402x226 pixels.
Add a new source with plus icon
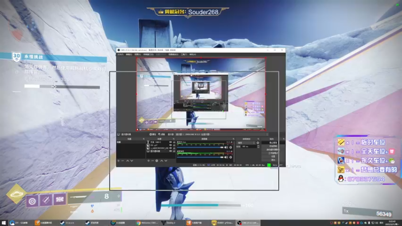click(148, 161)
